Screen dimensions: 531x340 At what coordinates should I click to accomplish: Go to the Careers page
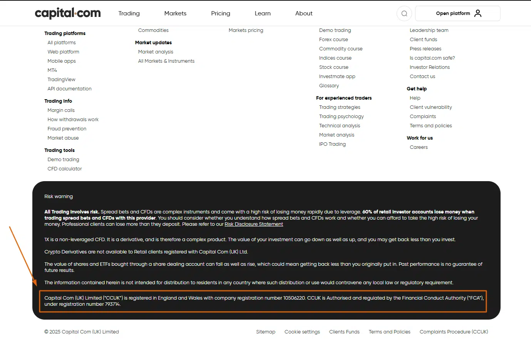[419, 147]
